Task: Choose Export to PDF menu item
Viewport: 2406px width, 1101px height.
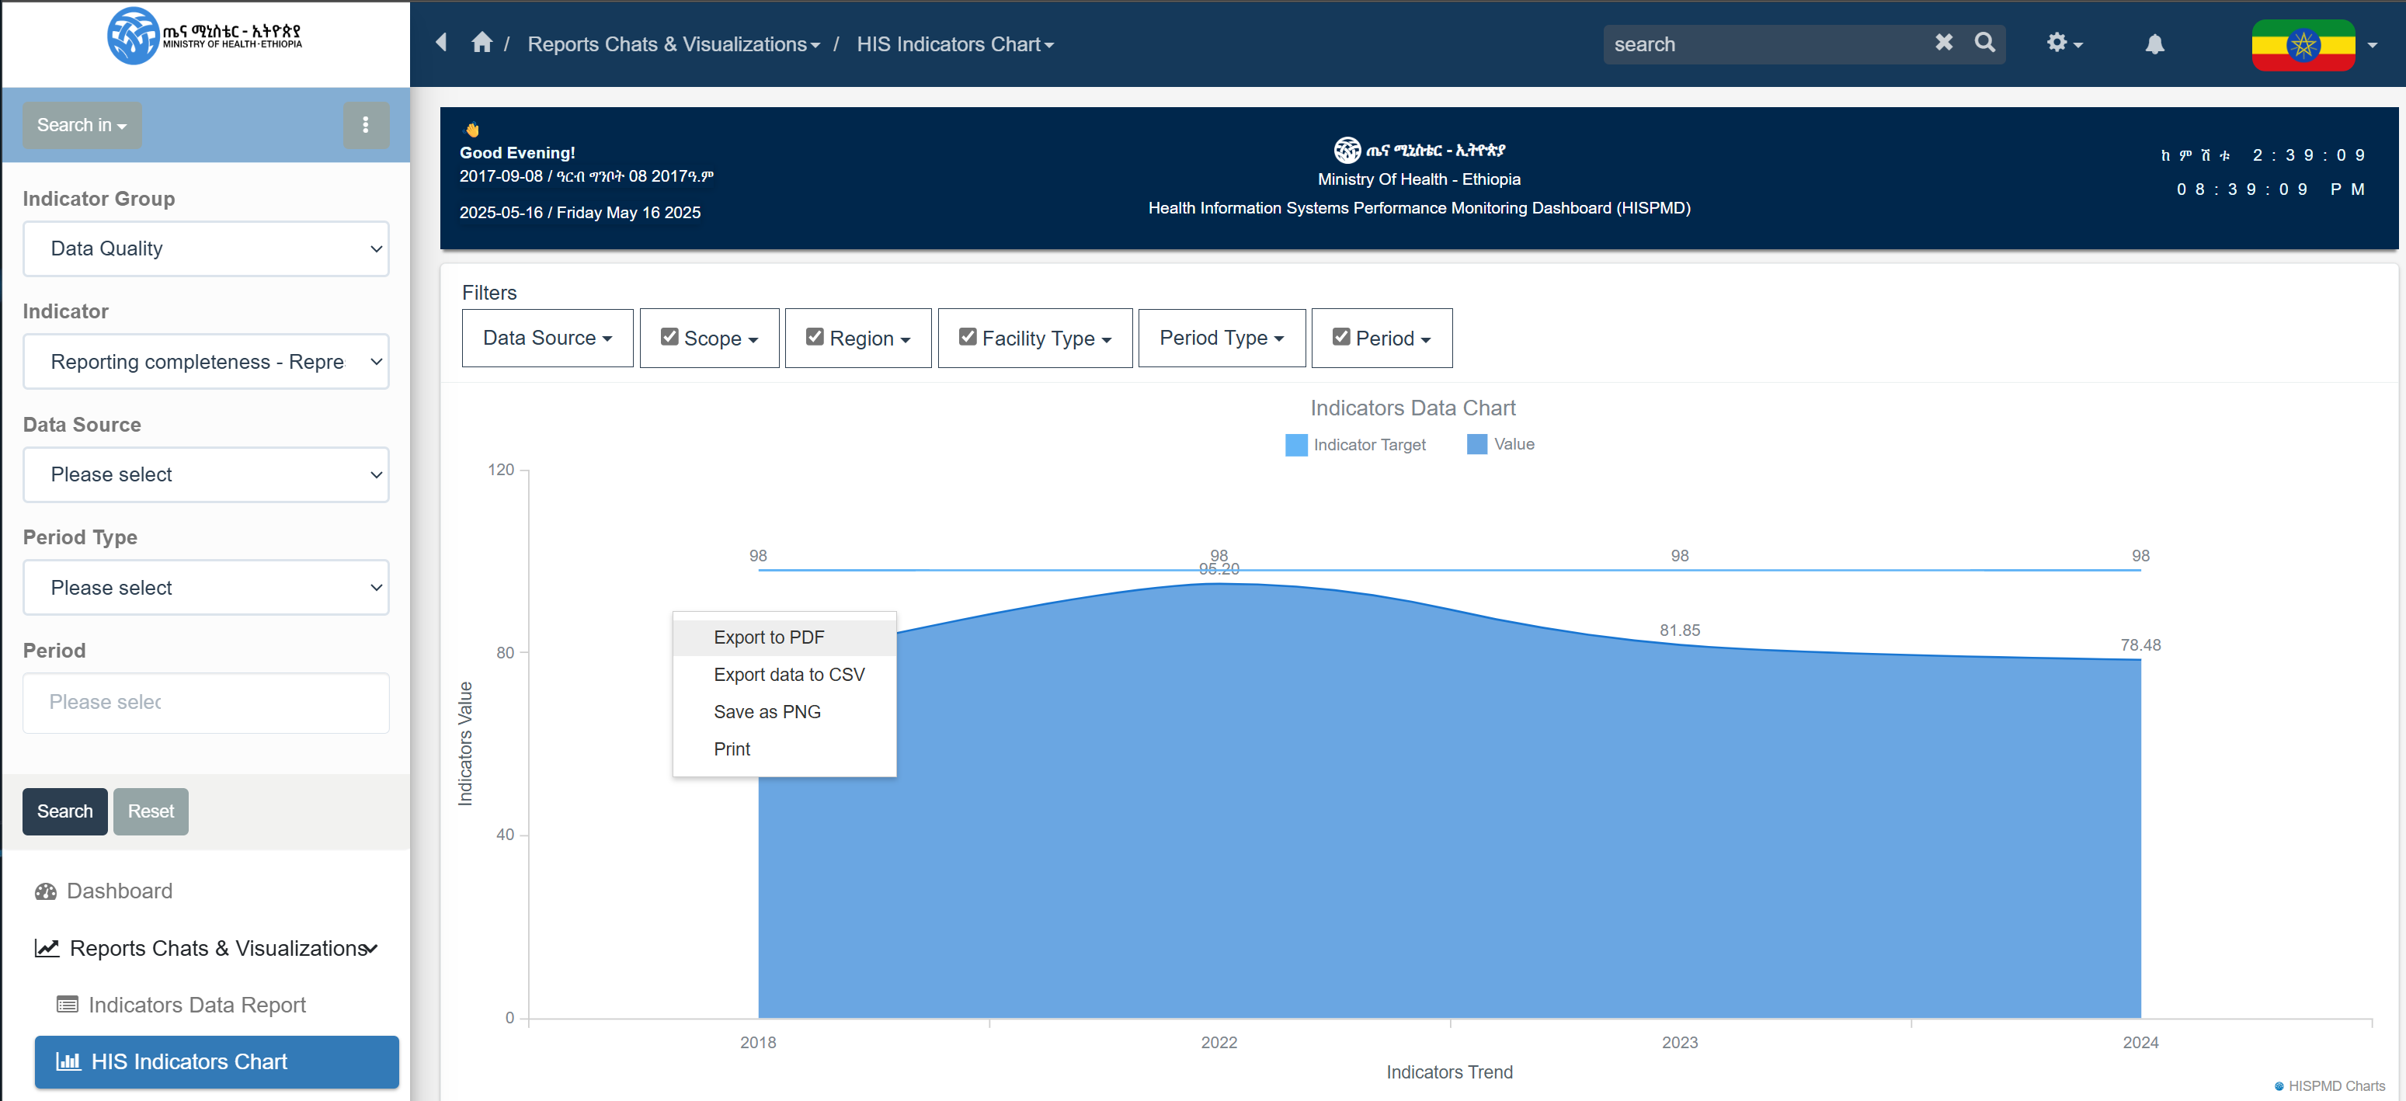Action: click(x=769, y=637)
